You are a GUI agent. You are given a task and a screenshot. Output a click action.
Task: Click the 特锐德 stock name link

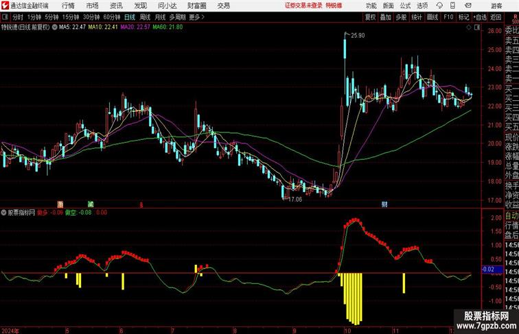coord(334,5)
